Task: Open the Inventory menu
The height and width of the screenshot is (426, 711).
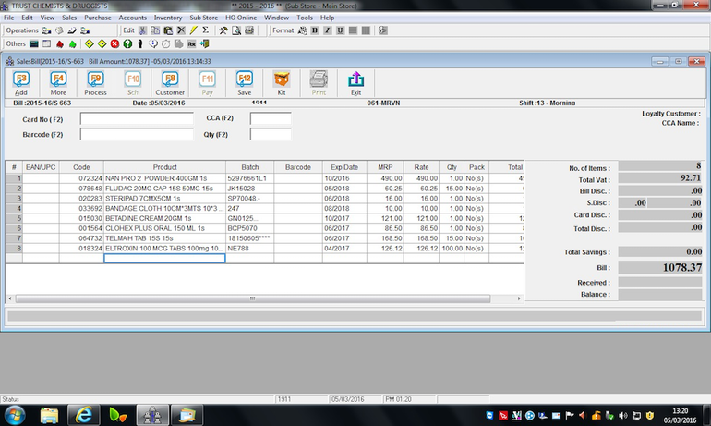Action: pos(168,18)
